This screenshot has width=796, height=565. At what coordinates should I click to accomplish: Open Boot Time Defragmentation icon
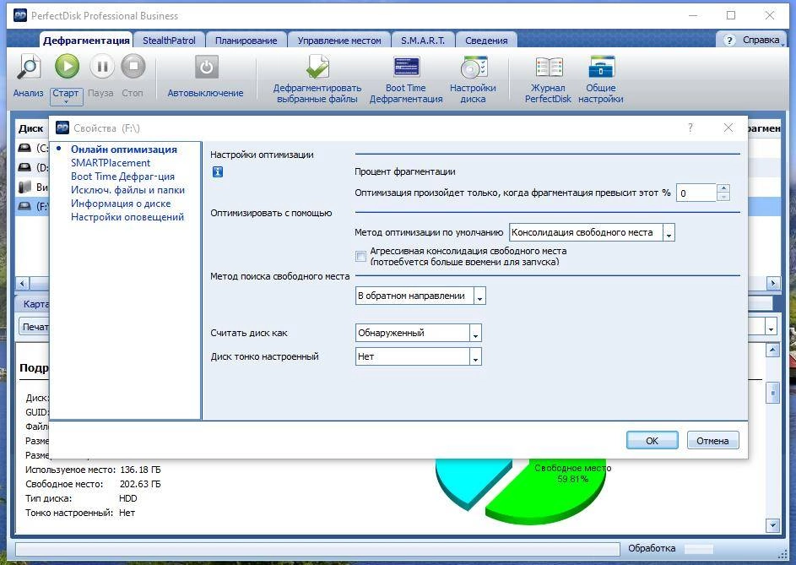coord(406,67)
